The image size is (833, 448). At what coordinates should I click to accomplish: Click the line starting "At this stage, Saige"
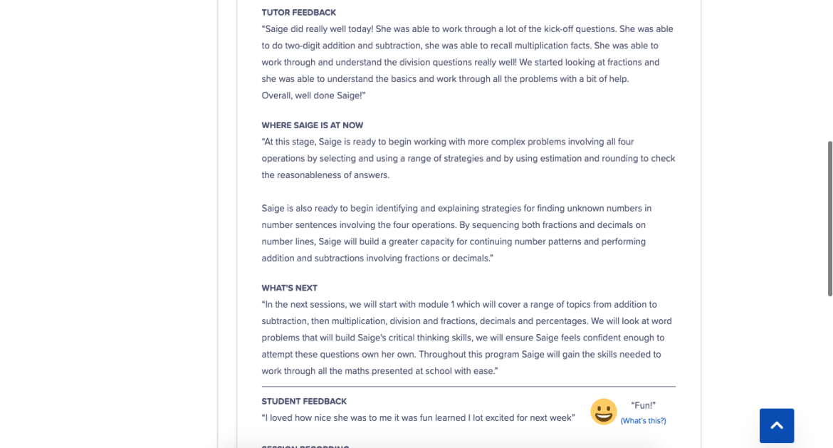tap(447, 142)
